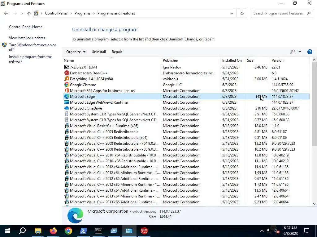Image resolution: width=317 pixels, height=237 pixels.
Task: Click the refresh button in address bar
Action: 242,13
